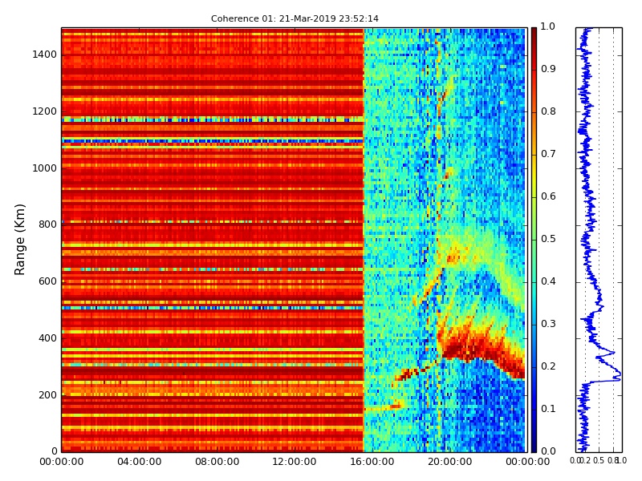Viewport: 642px width, 481px height.
Task: Click the 200 range tick label
Action: [47, 395]
